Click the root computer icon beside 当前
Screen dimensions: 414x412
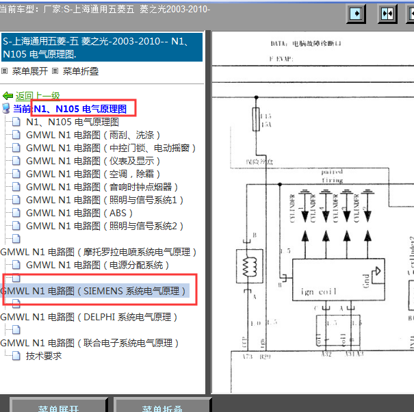5,108
